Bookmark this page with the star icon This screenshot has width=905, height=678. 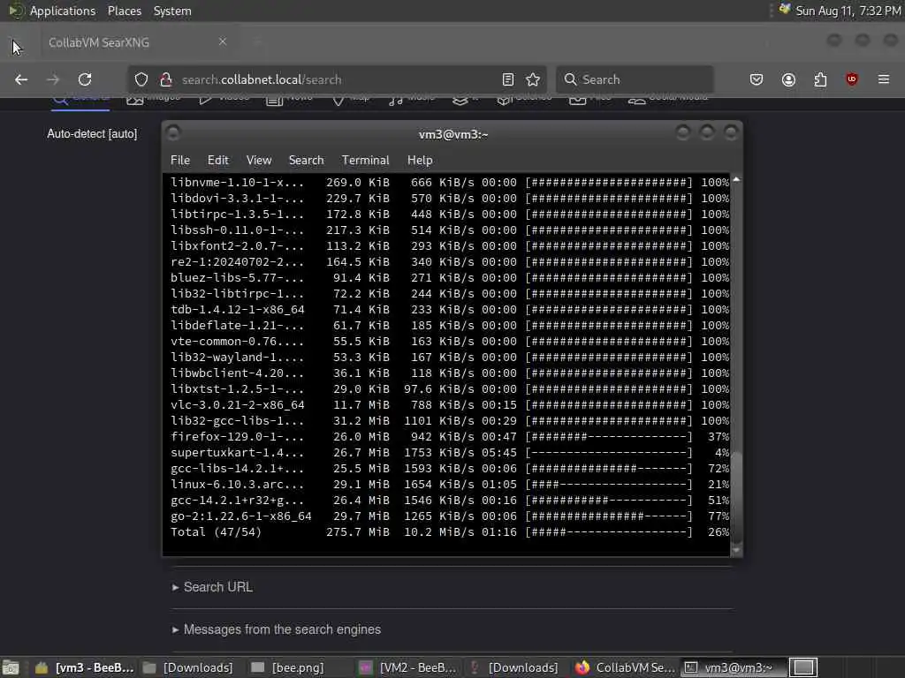(533, 79)
